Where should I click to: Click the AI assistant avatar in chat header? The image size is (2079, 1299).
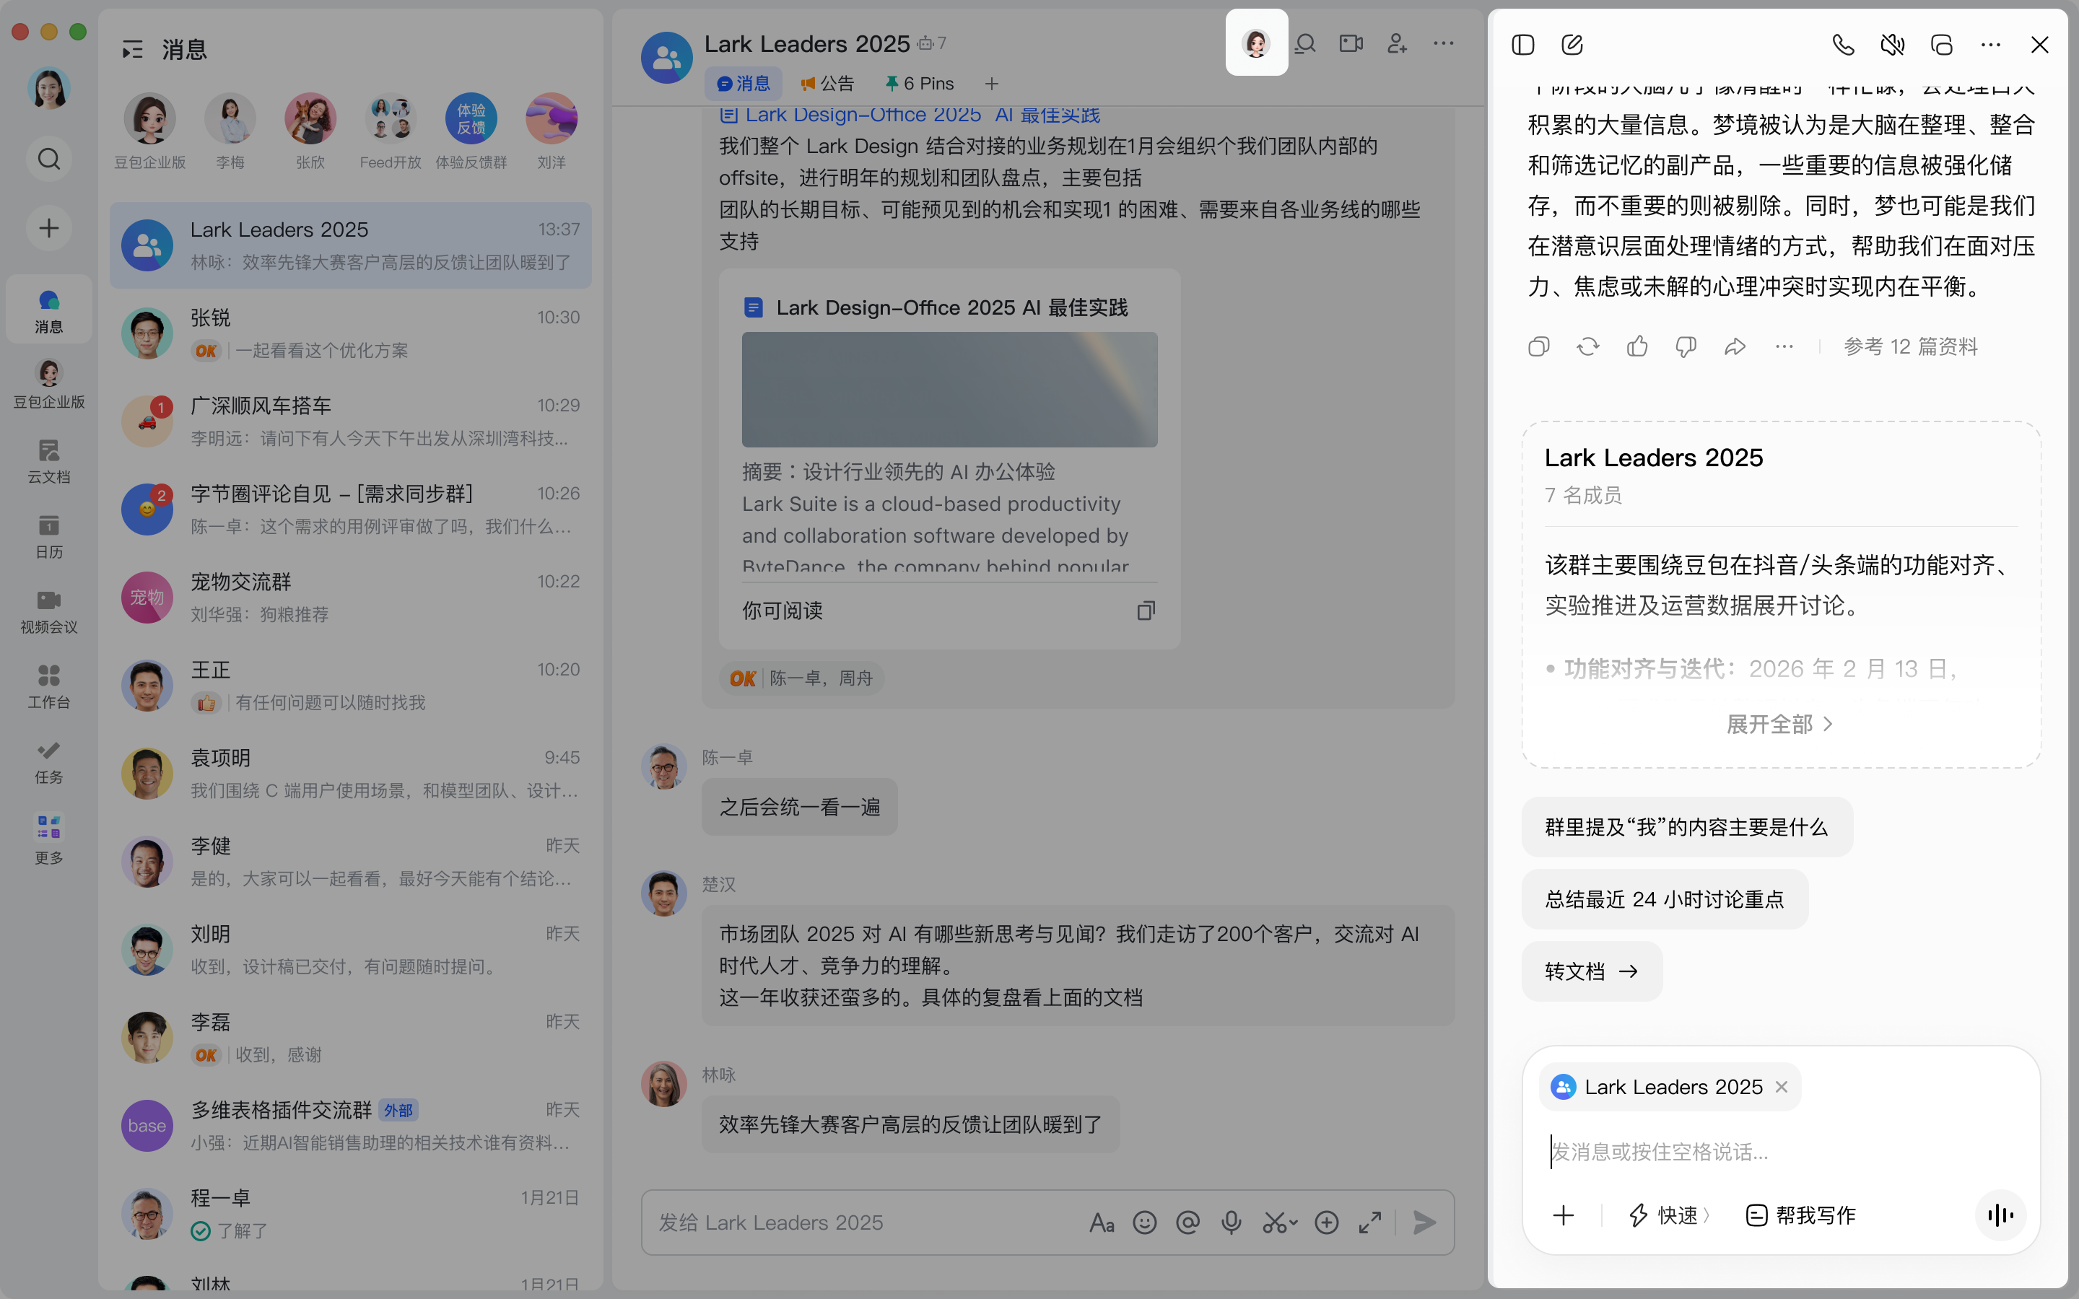pos(1256,43)
